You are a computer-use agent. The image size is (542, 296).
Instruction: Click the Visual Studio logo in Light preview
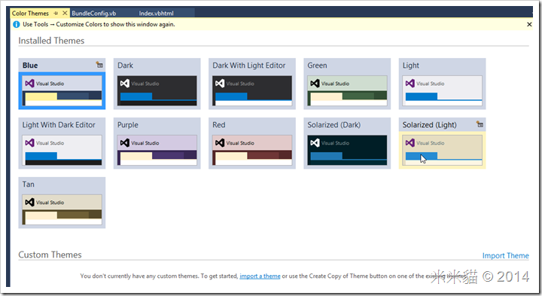pyautogui.click(x=410, y=84)
